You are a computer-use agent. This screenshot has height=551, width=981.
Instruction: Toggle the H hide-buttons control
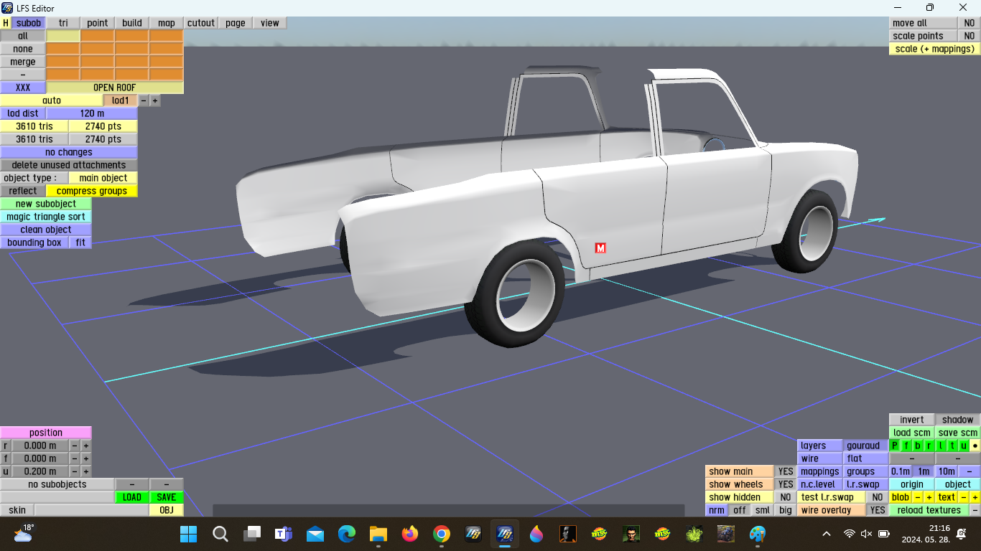click(x=6, y=23)
